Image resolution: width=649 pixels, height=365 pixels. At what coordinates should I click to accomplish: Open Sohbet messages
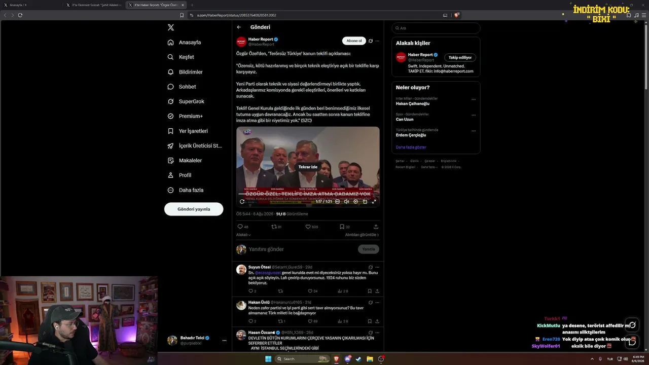click(182, 87)
